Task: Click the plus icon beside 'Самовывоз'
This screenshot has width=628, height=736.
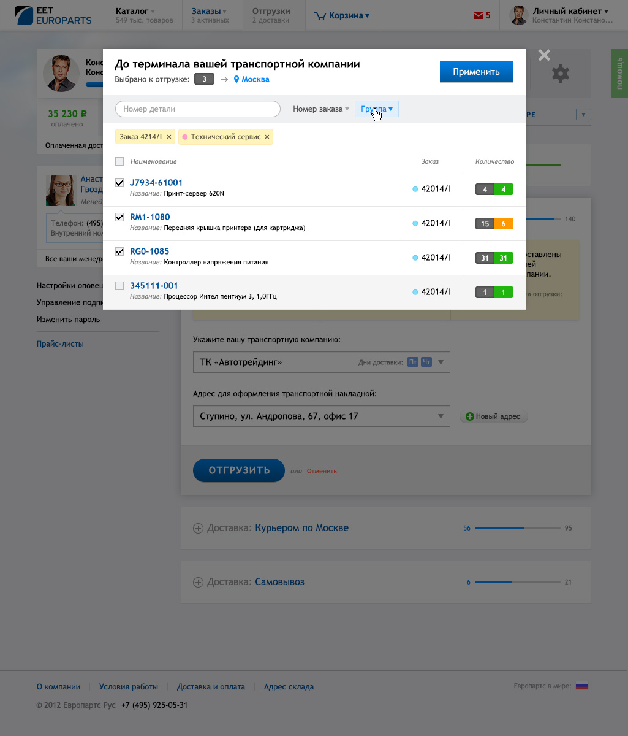Action: point(198,582)
